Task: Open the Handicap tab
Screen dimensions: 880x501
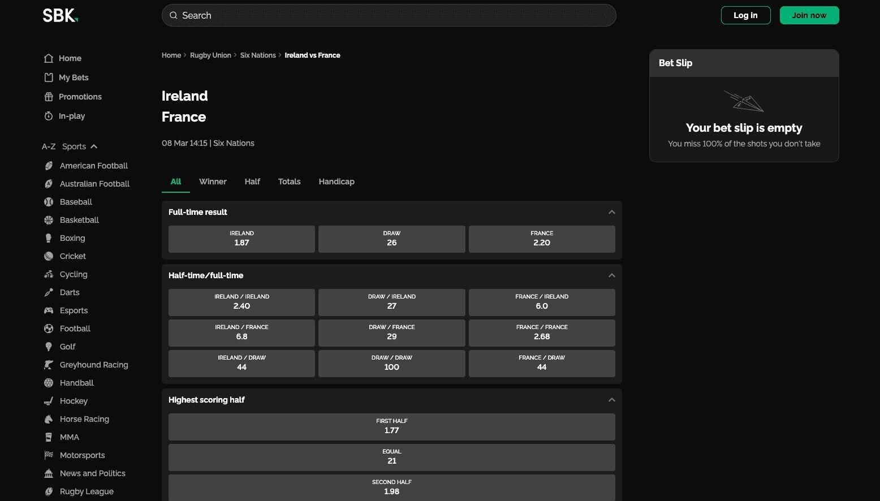Action: tap(337, 182)
